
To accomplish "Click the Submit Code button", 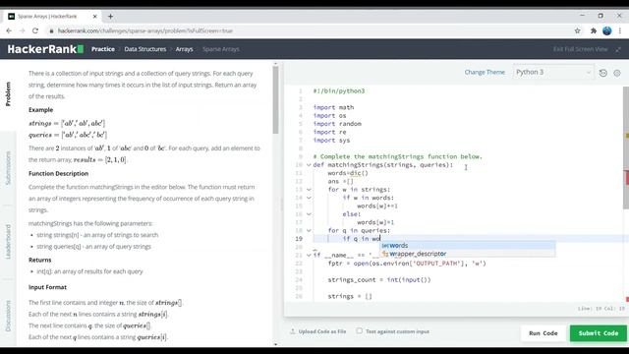I will [599, 333].
